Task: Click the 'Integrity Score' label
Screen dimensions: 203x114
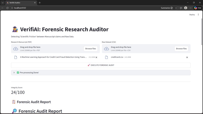Action: [17, 88]
